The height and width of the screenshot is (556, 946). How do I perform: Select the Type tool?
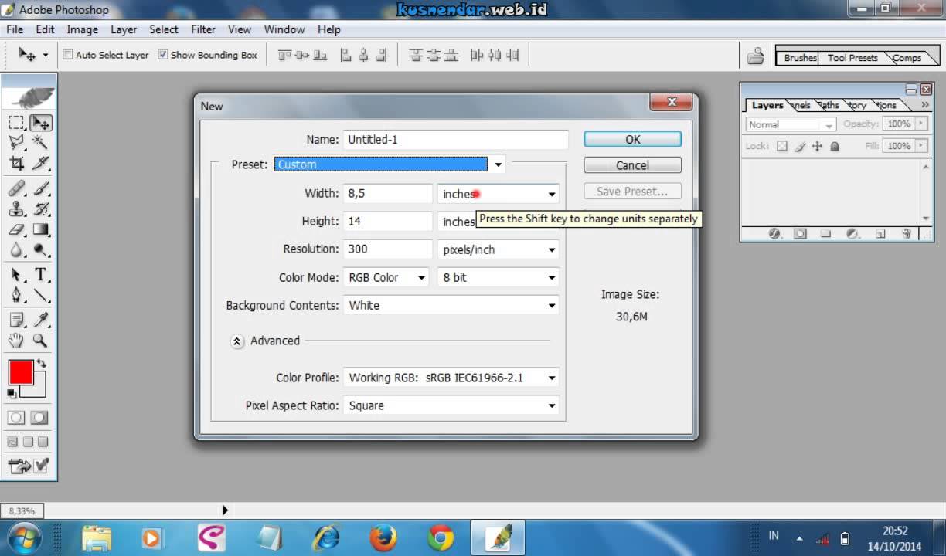click(41, 275)
